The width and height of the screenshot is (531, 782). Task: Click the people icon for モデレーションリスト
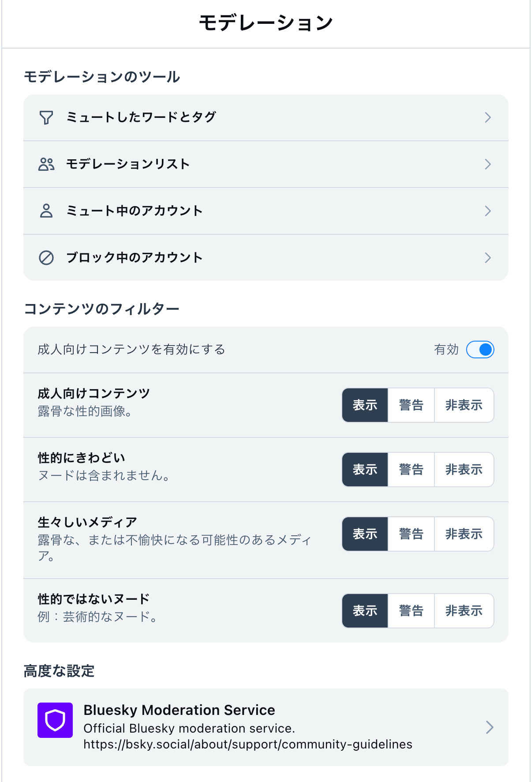(46, 164)
